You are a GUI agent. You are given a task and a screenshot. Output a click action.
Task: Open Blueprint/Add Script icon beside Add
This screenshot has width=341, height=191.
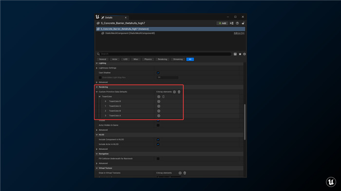231,23
